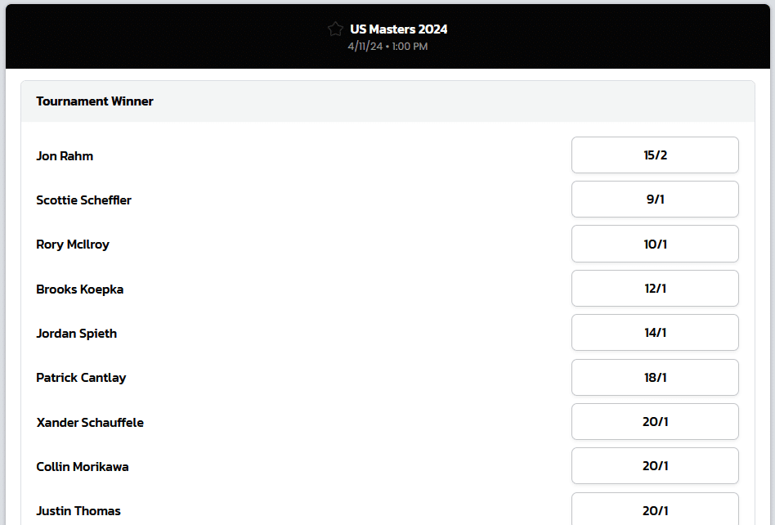Select Jon Rahm 15/2 odds

[x=655, y=155]
